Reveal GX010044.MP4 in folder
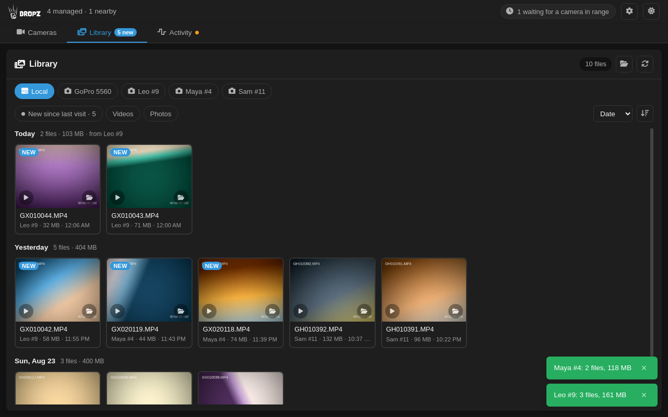Image resolution: width=668 pixels, height=417 pixels. (x=89, y=198)
